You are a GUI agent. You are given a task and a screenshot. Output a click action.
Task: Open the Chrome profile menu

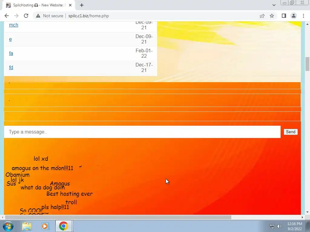tap(294, 16)
